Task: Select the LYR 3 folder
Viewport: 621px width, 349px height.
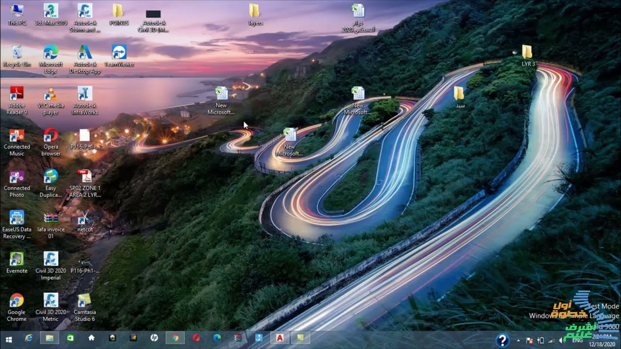Action: [x=528, y=56]
